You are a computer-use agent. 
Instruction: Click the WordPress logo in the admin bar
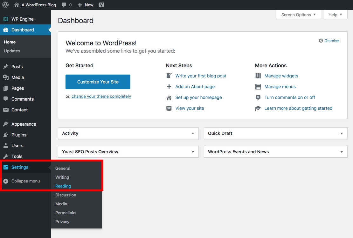(5, 5)
